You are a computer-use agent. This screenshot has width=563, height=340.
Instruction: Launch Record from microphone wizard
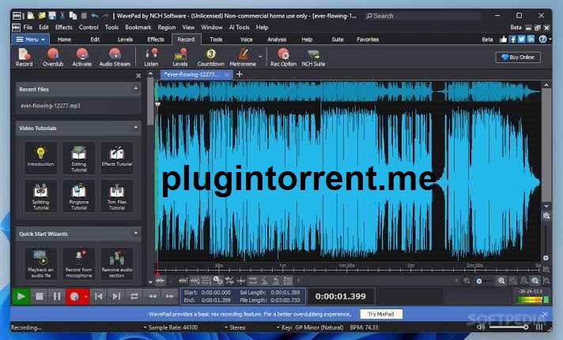tap(78, 263)
